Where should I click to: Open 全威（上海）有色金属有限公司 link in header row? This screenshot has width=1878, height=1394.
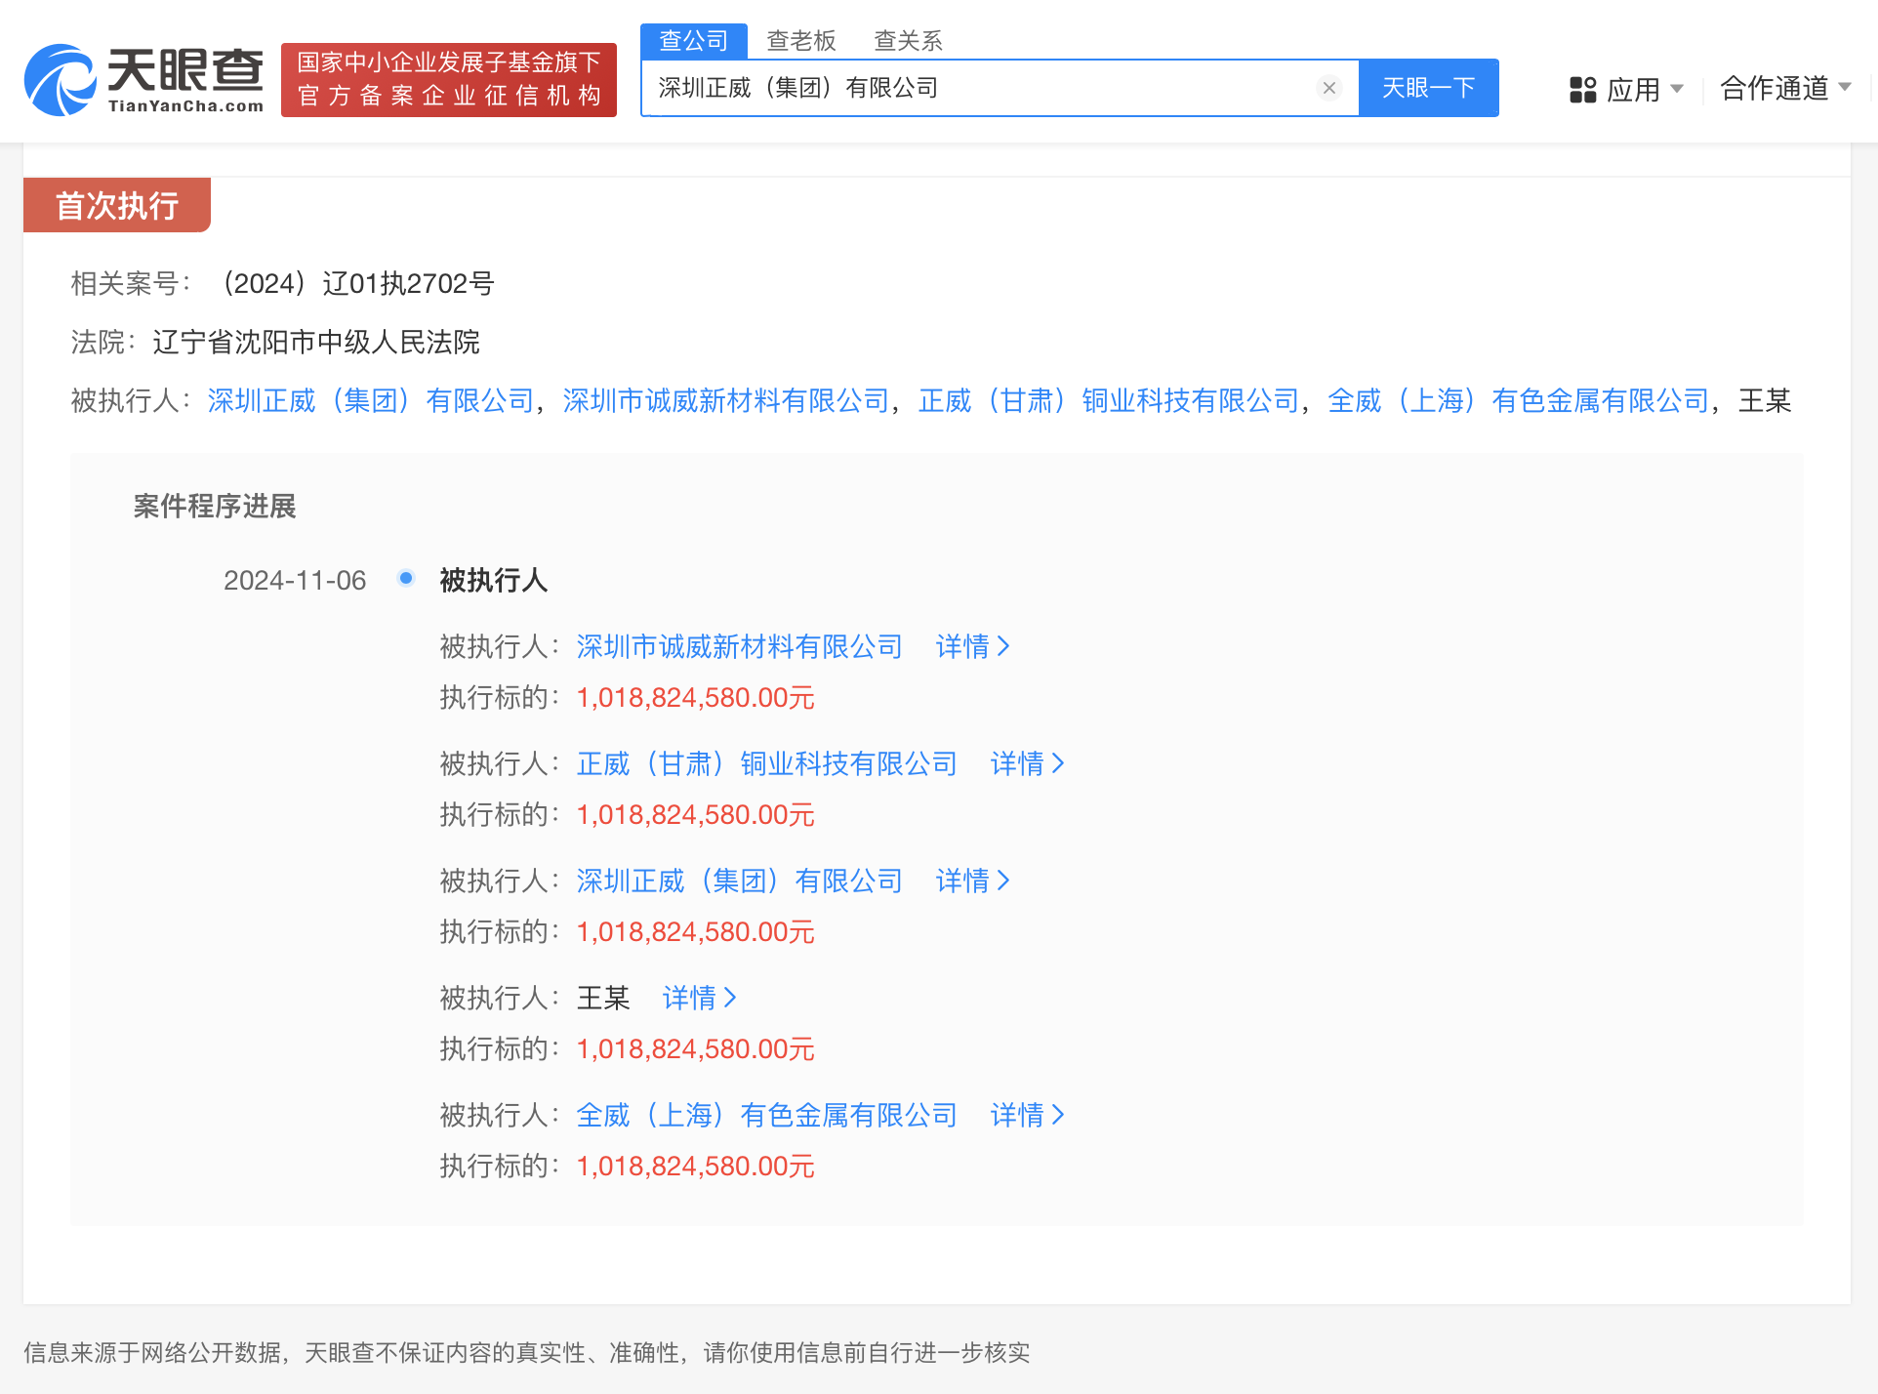[x=1519, y=401]
